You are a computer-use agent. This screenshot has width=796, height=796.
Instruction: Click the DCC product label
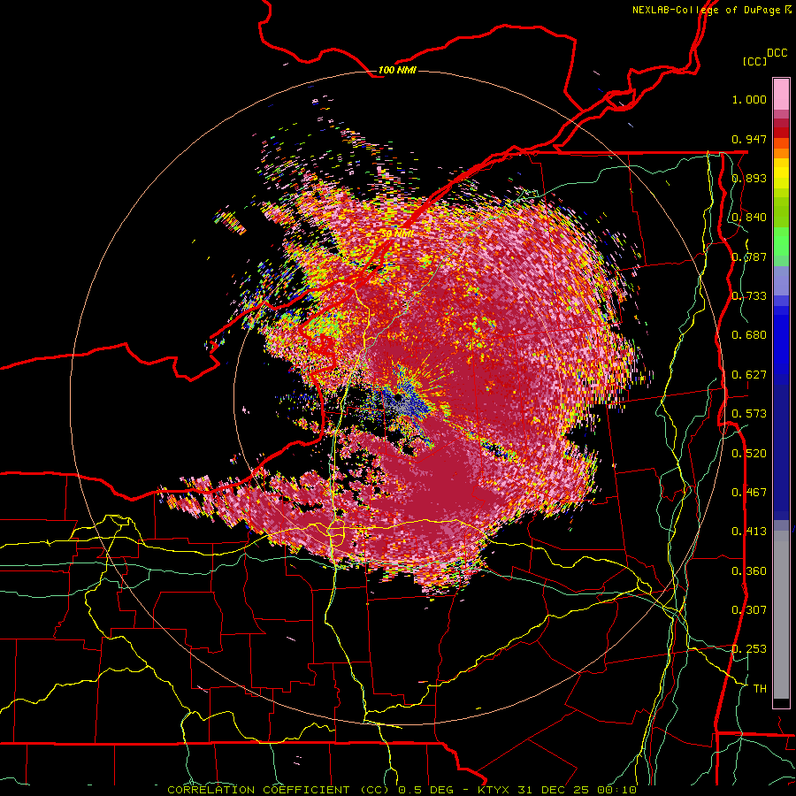[777, 53]
